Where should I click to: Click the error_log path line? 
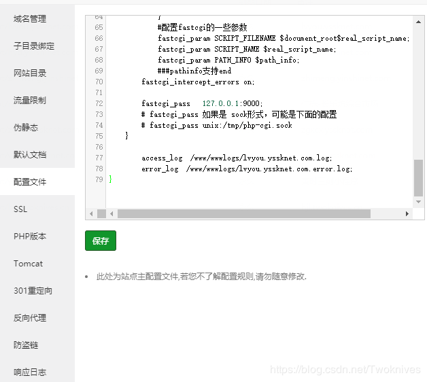tap(247, 169)
